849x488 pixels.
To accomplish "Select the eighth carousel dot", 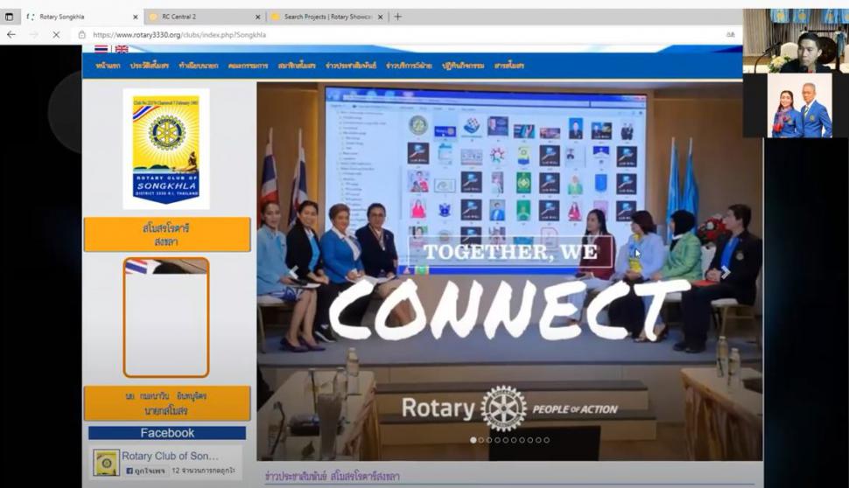I will pyautogui.click(x=530, y=440).
